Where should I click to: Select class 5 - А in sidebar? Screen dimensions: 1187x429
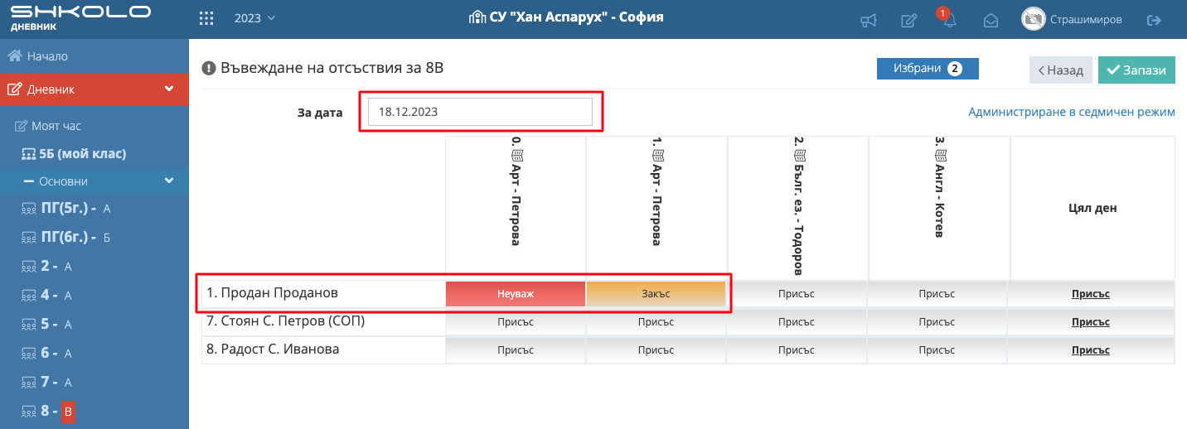pos(46,324)
